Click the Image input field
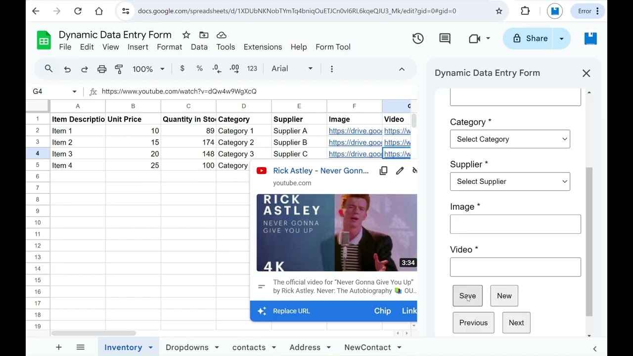633x356 pixels. (515, 224)
